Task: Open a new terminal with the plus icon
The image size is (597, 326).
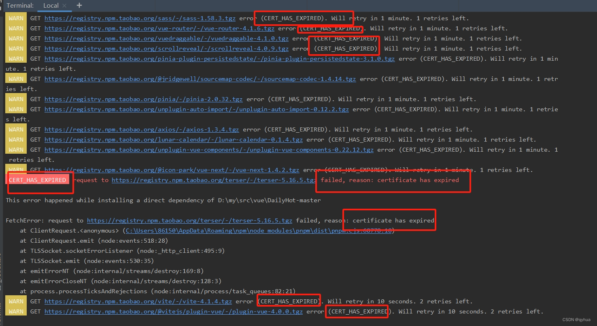Action: 79,5
